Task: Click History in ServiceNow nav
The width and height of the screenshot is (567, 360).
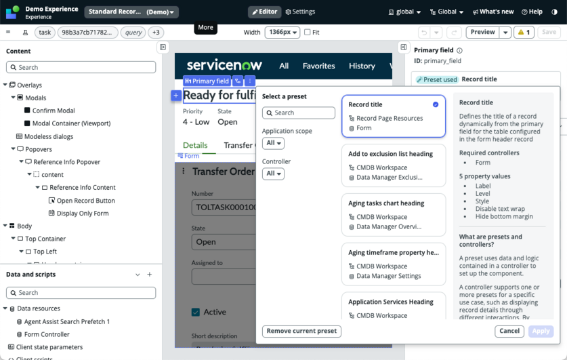Action: click(x=362, y=66)
